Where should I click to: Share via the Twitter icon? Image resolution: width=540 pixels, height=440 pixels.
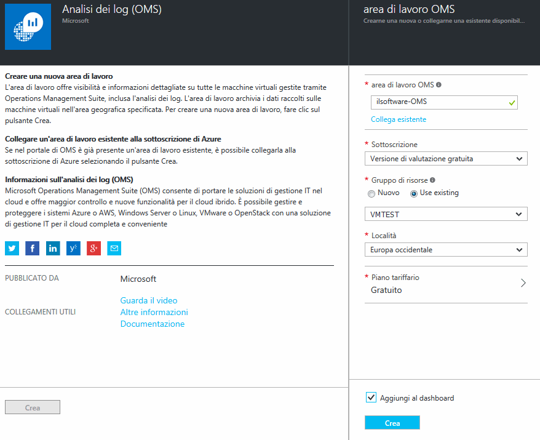click(12, 248)
